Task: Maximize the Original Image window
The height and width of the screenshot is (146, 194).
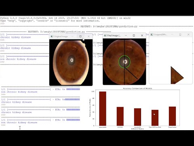Action: pyautogui.click(x=80, y=36)
